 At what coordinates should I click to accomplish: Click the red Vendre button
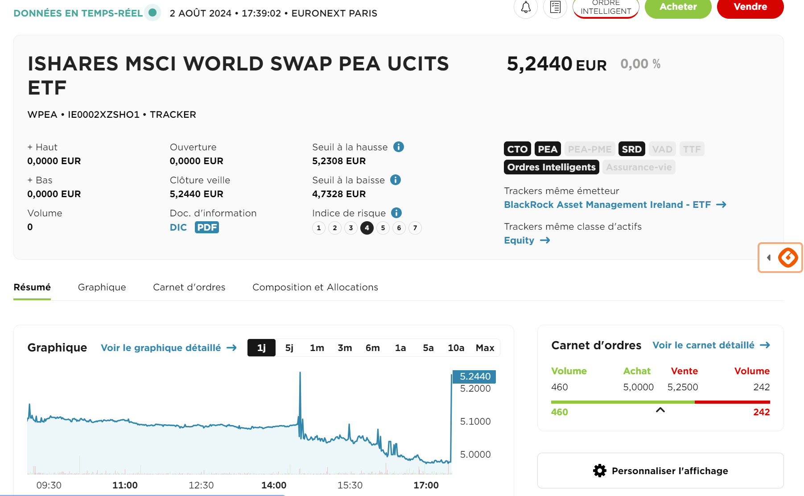(x=750, y=7)
